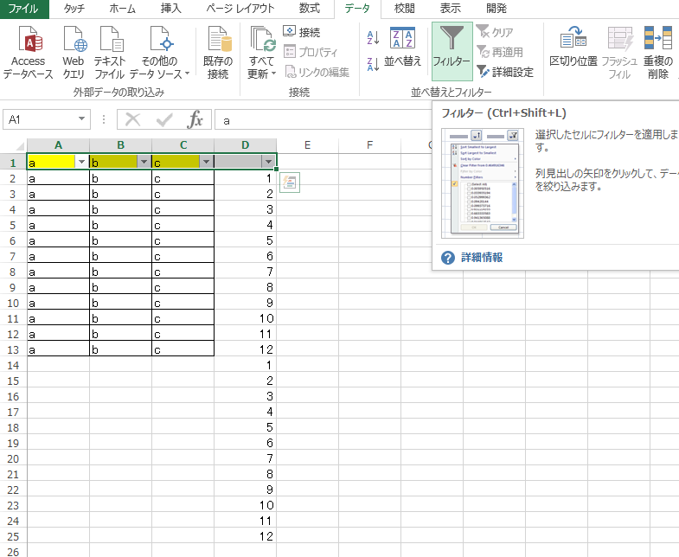This screenshot has height=557, width=679.
Task: Toggle the Filter funnel button
Action: coord(452,50)
